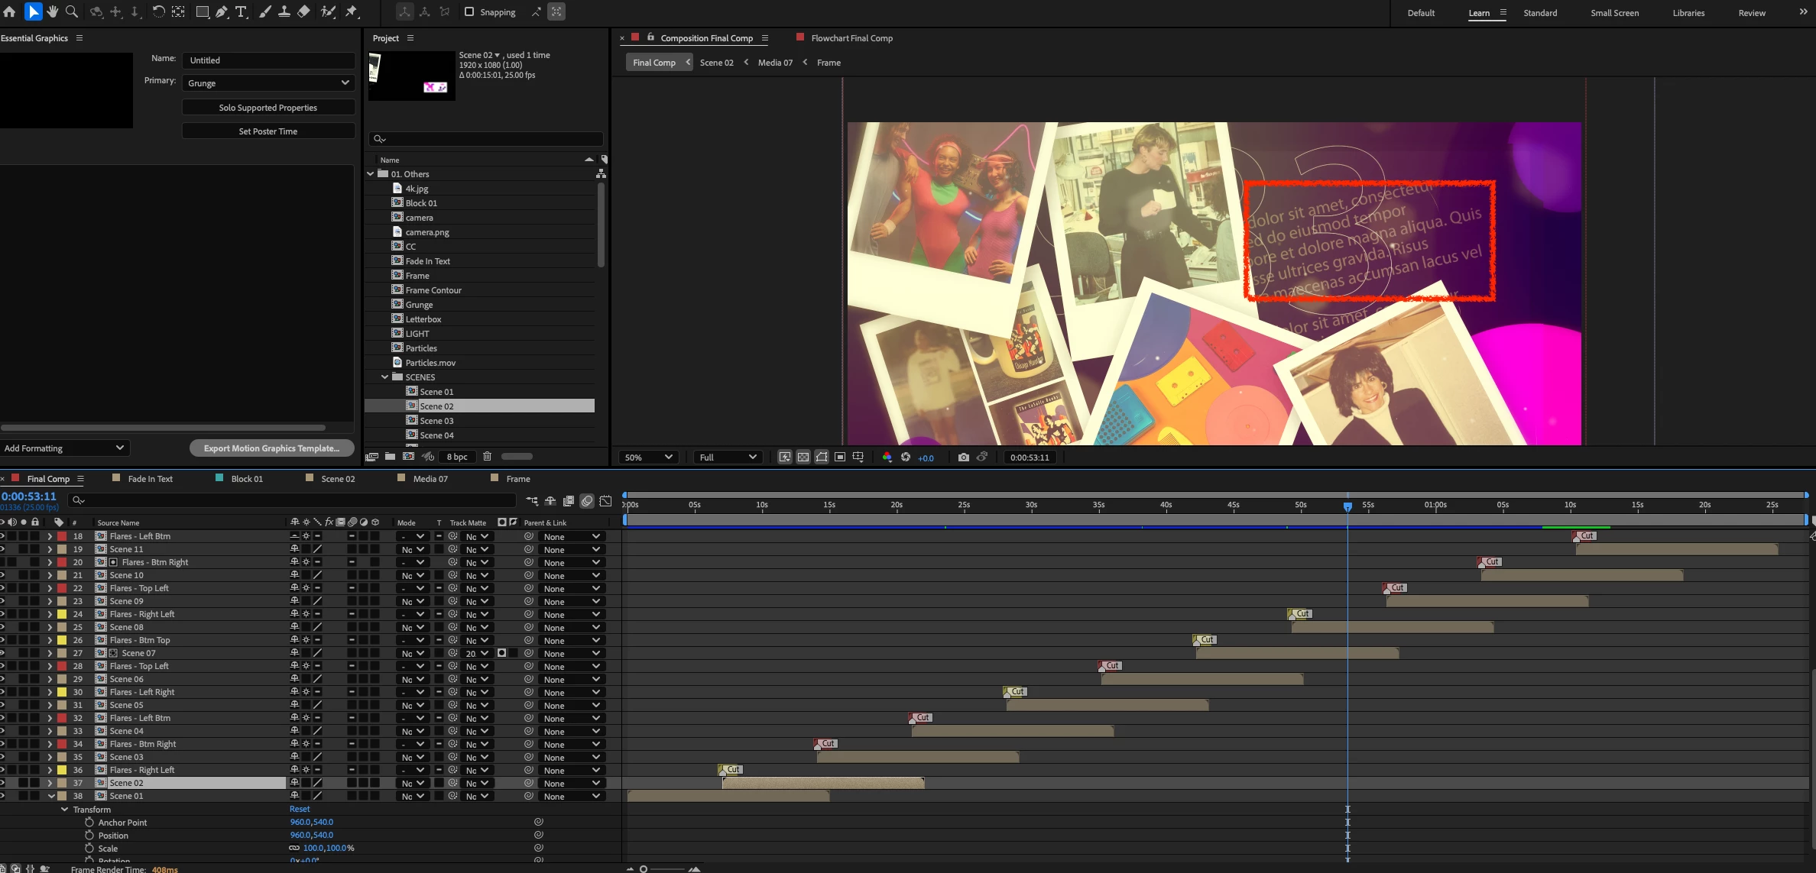Select the Type tool

[x=241, y=11]
